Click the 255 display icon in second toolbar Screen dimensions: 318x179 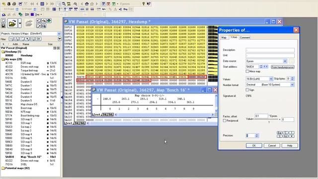pos(82,9)
